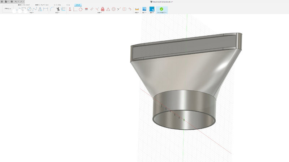This screenshot has width=289, height=162.
Task: Apply the Fix/Lock constraint padlock
Action: click(103, 9)
